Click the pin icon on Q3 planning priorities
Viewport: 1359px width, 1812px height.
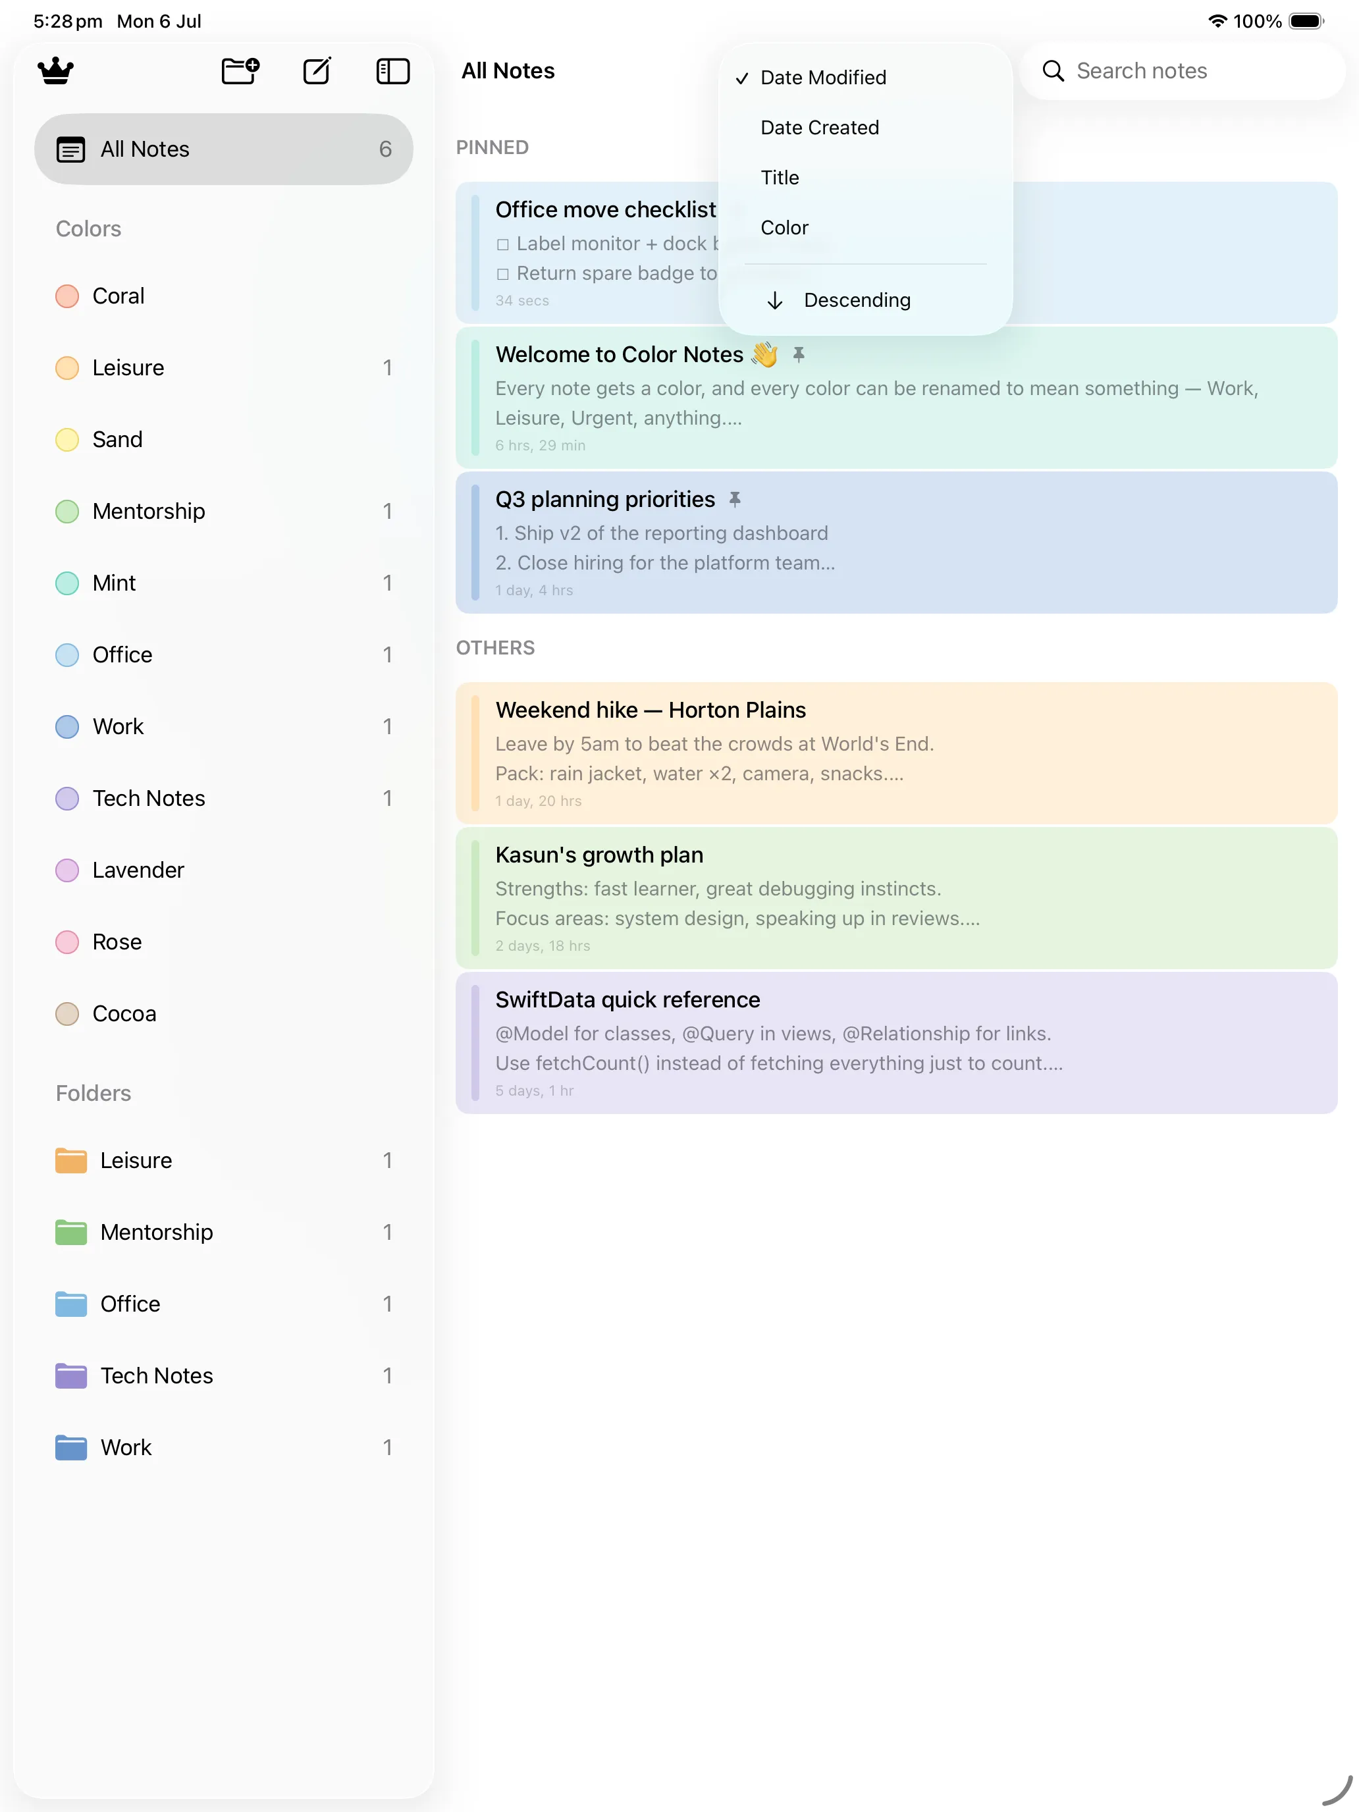click(735, 500)
